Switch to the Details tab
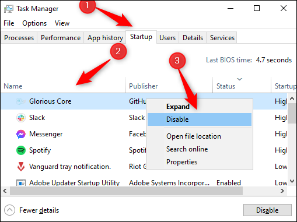The width and height of the screenshot is (297, 222). click(x=193, y=38)
